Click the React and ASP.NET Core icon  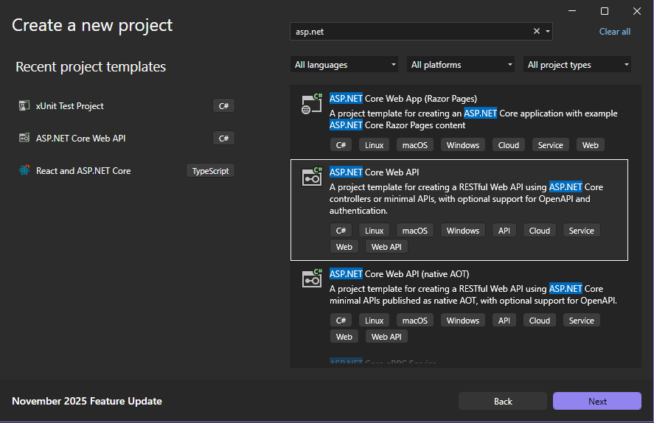pos(24,171)
